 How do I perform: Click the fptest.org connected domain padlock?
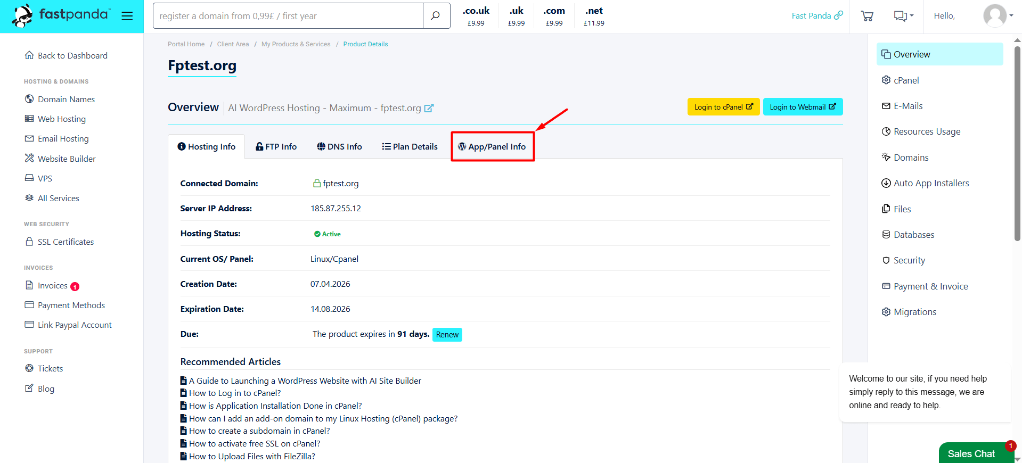click(x=317, y=183)
